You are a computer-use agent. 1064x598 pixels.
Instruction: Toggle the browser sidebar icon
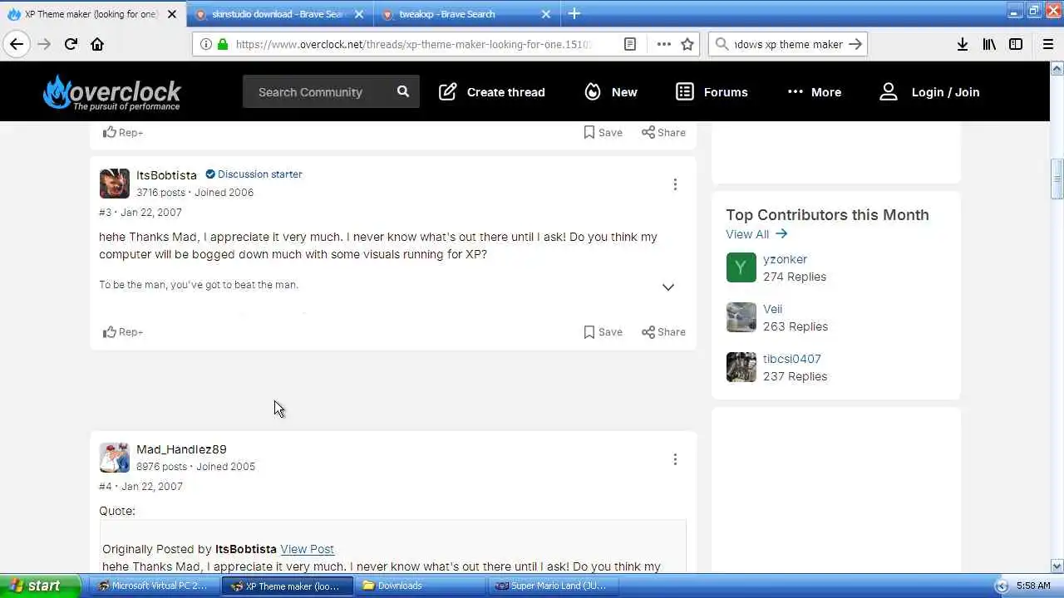(x=1016, y=44)
